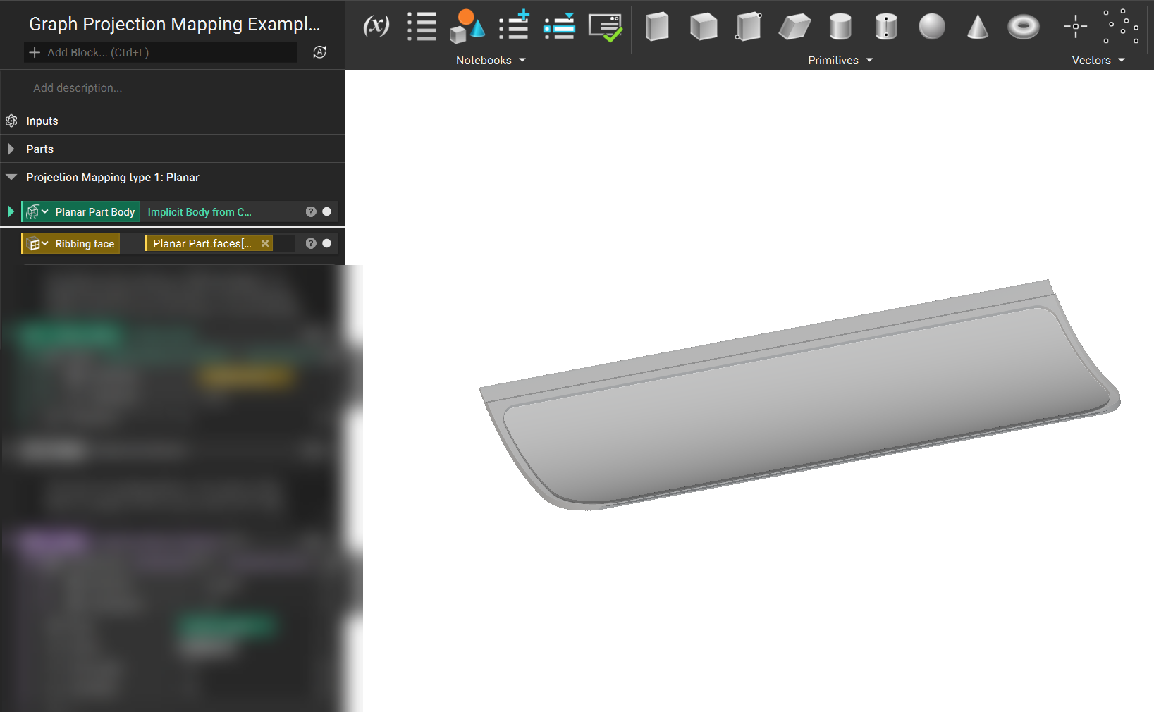Remove the Planar Part.faces input chip

pos(265,243)
